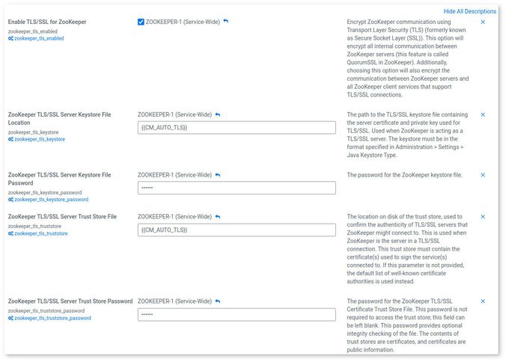Uncheck Enable TLS/SSL for ZooKeeper checkbox
The width and height of the screenshot is (506, 362).
[141, 22]
